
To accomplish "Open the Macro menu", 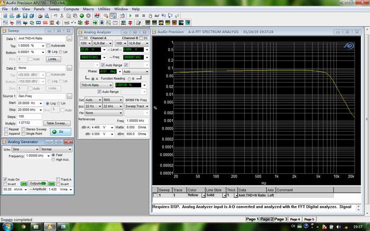I will tap(88, 9).
